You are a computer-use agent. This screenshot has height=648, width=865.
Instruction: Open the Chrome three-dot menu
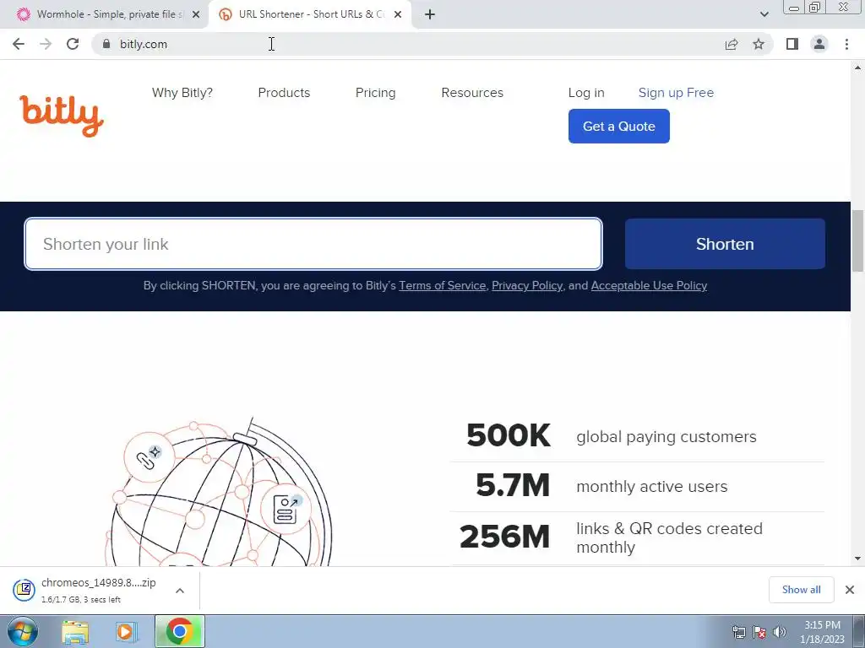[846, 44]
